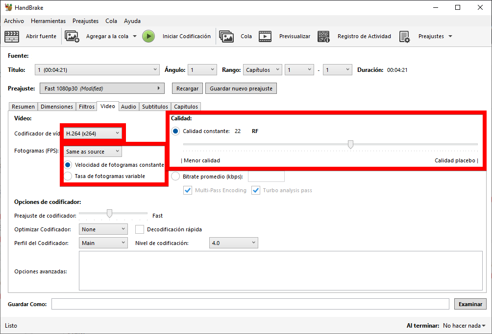Click the Bitrate promedio kbps input field
The width and height of the screenshot is (492, 334).
[266, 177]
